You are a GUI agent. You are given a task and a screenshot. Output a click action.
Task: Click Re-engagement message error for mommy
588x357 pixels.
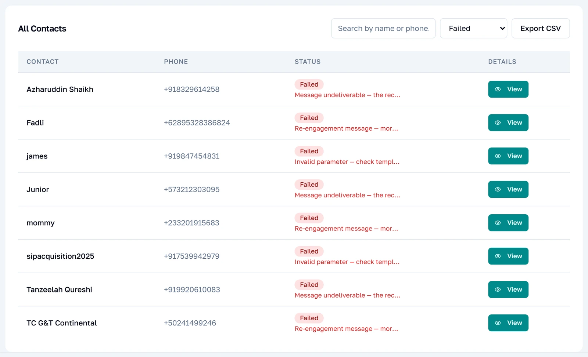click(x=346, y=229)
